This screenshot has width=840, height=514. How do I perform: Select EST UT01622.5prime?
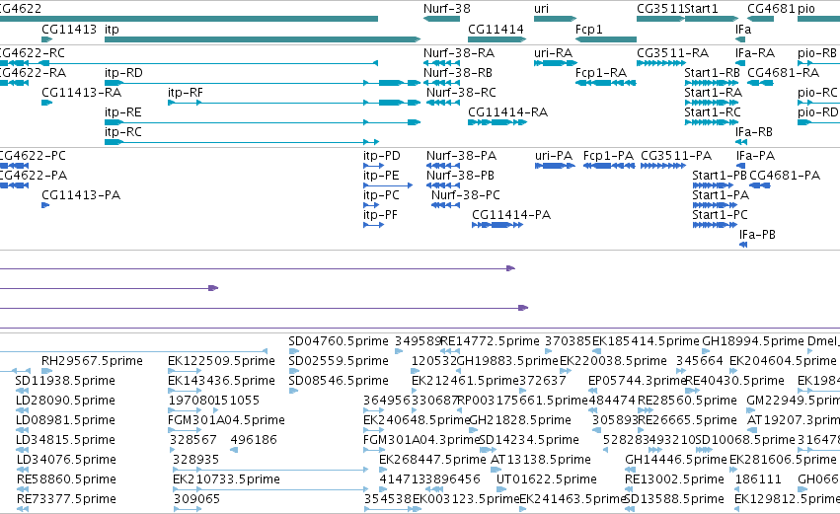coord(547,479)
